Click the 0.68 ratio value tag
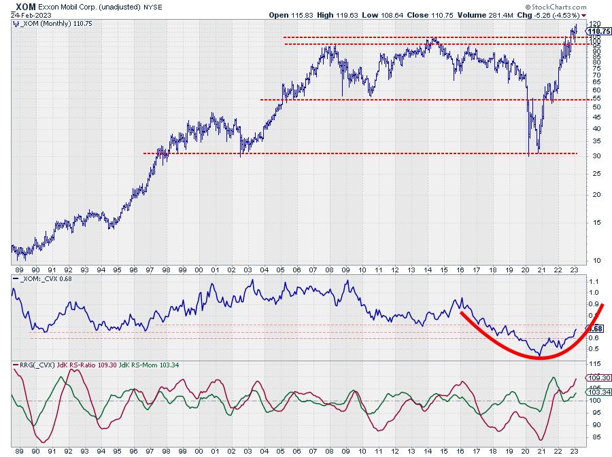Screen dimensions: 612x457 (594, 329)
